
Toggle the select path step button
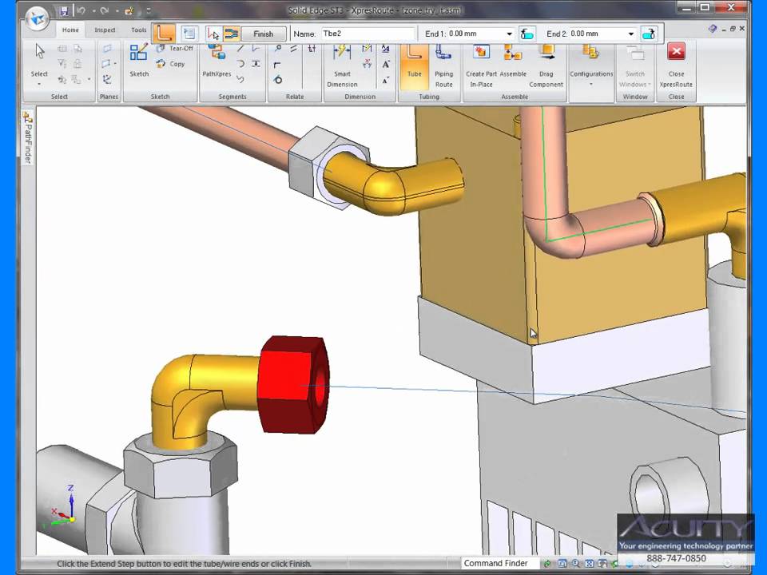click(x=213, y=34)
